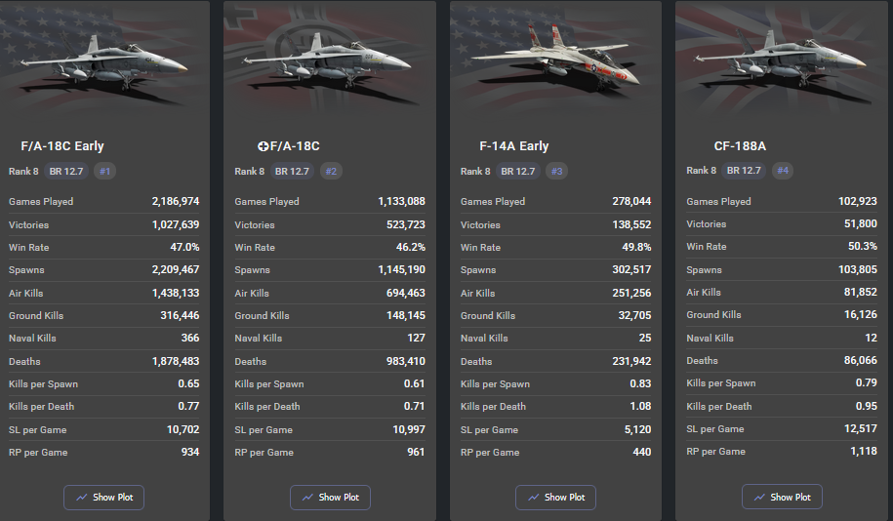Open the F-14A Early title link
Viewport: 893px width, 521px height.
[x=514, y=146]
